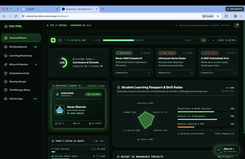The height and width of the screenshot is (159, 245).
Task: Click the Verifiable Student ID shield icon
Action: 53,86
